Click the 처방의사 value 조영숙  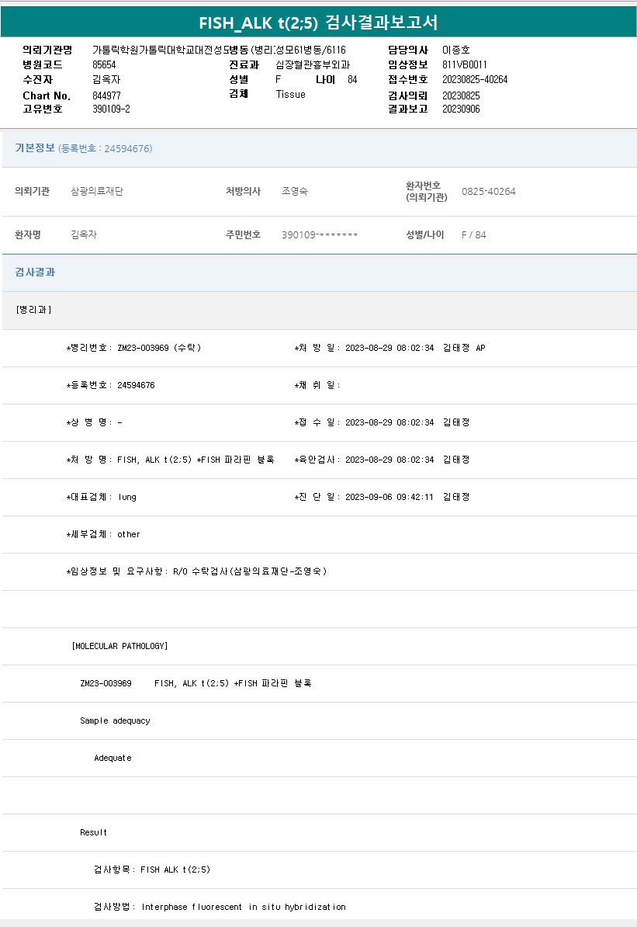294,191
